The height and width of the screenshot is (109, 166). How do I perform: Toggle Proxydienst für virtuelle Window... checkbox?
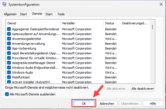coord(9,58)
